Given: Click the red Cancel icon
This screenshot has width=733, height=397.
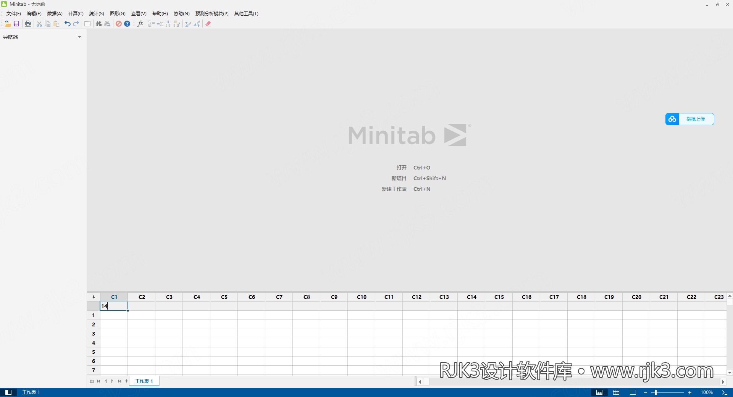Looking at the screenshot, I should coord(119,24).
